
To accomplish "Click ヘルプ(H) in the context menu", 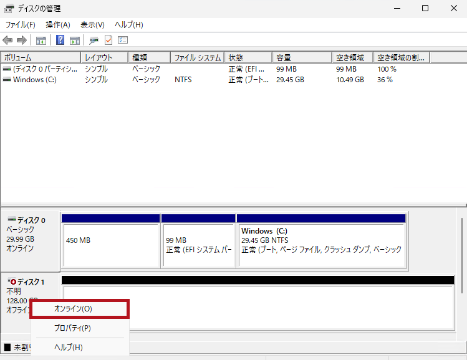I will click(69, 347).
